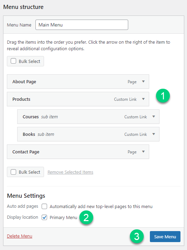Expand the Courses sub item arrow

click(x=154, y=117)
